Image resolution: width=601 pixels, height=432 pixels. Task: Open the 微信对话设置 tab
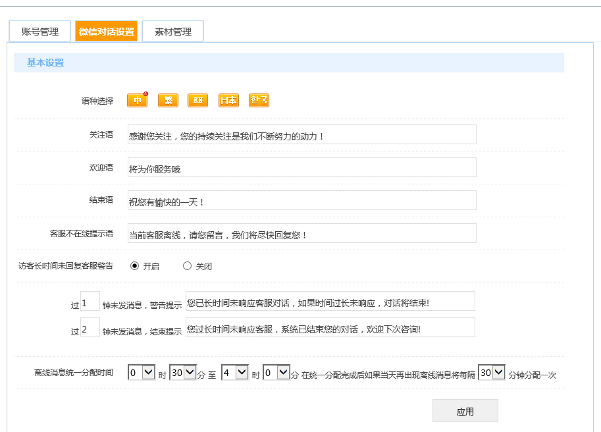(105, 30)
